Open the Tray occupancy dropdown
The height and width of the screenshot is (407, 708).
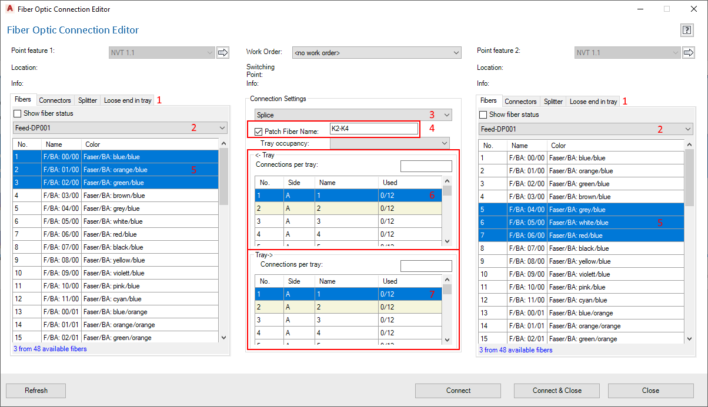click(x=389, y=143)
